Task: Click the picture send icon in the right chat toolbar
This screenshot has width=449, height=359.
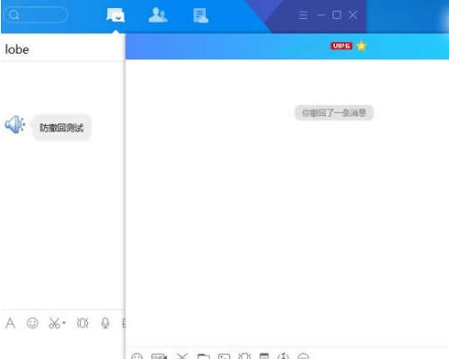Action: coord(224,356)
